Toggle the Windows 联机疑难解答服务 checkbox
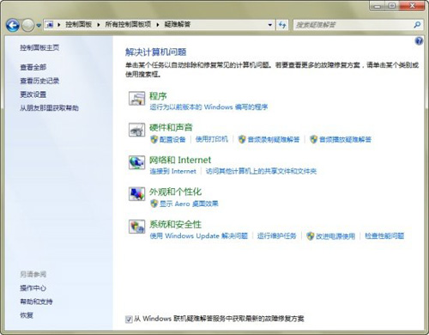This screenshot has width=429, height=335. coord(129,319)
